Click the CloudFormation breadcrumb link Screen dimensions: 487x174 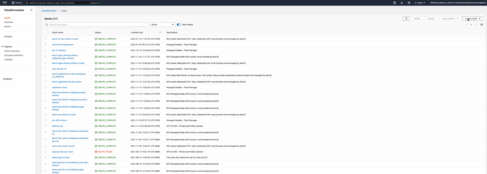click(49, 11)
